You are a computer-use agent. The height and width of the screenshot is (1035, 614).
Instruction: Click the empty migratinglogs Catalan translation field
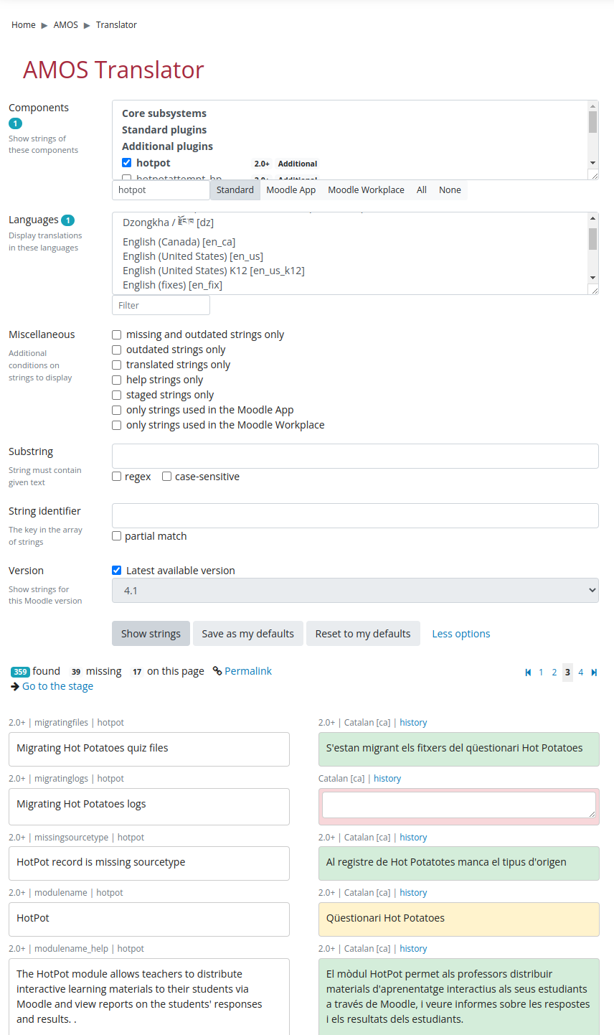(x=459, y=805)
